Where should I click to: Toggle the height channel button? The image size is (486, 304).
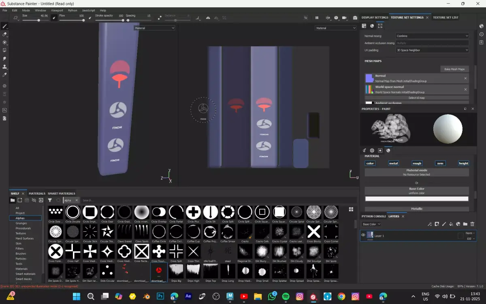(463, 163)
